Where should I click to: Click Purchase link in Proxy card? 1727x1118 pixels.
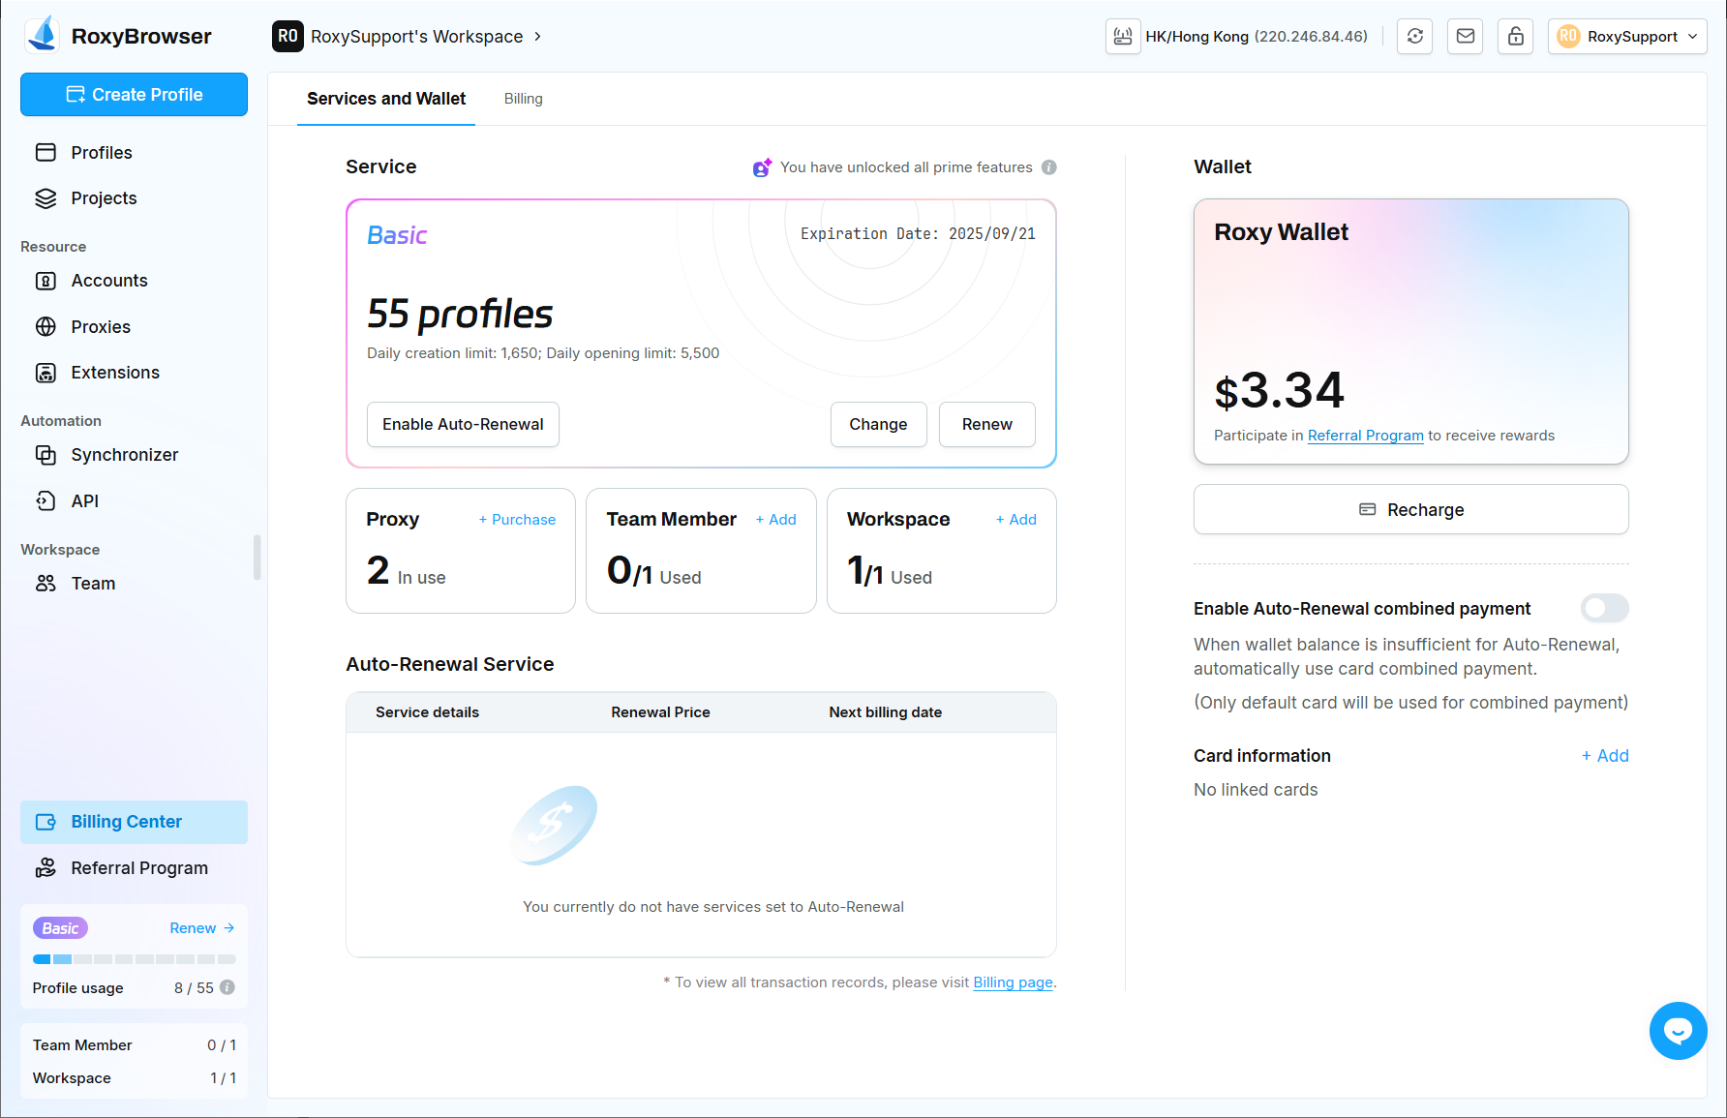(x=517, y=520)
